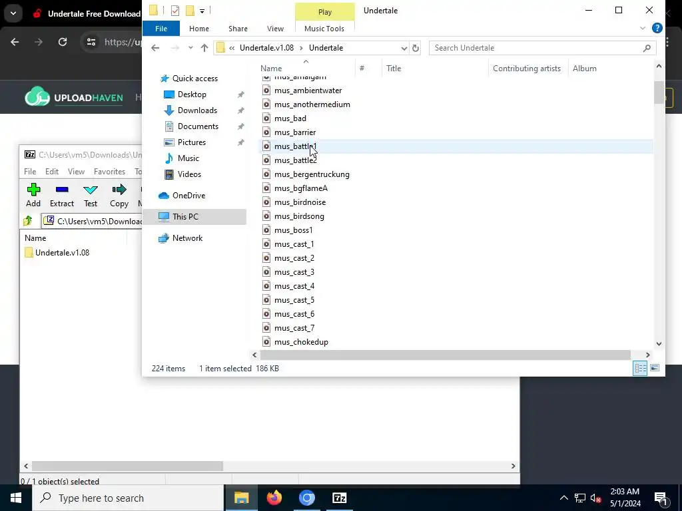
Task: Open the File menu in Explorer
Action: click(x=161, y=28)
